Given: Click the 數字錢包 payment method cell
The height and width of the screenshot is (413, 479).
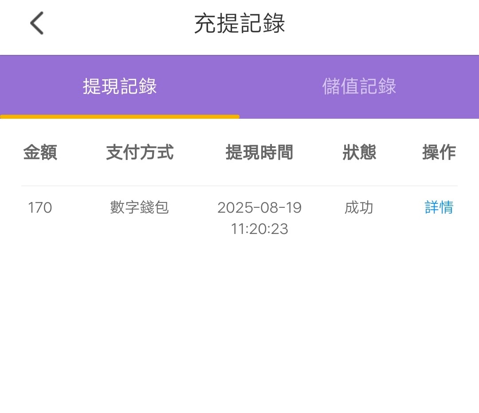Looking at the screenshot, I should point(140,207).
